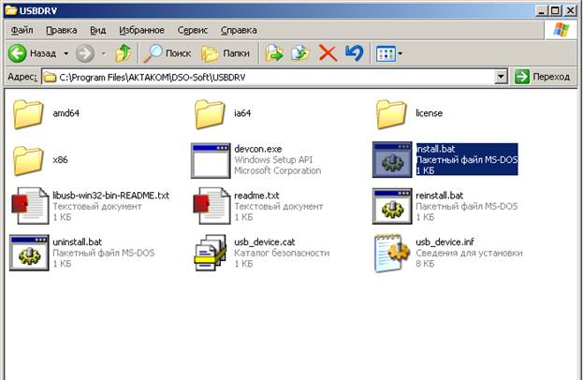Open the Back button history dropdown
Image resolution: width=583 pixels, height=380 pixels.
coord(66,54)
